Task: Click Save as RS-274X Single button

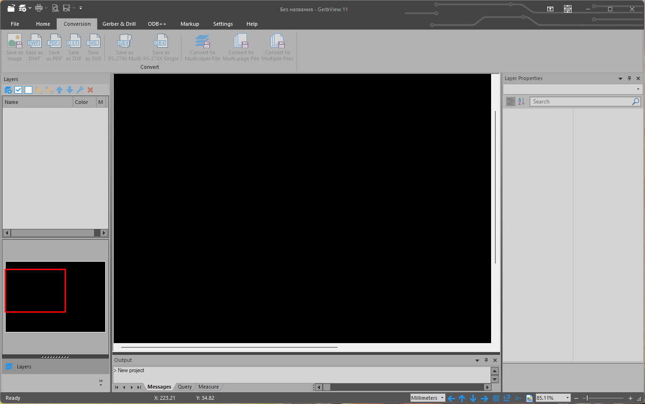Action: tap(161, 47)
